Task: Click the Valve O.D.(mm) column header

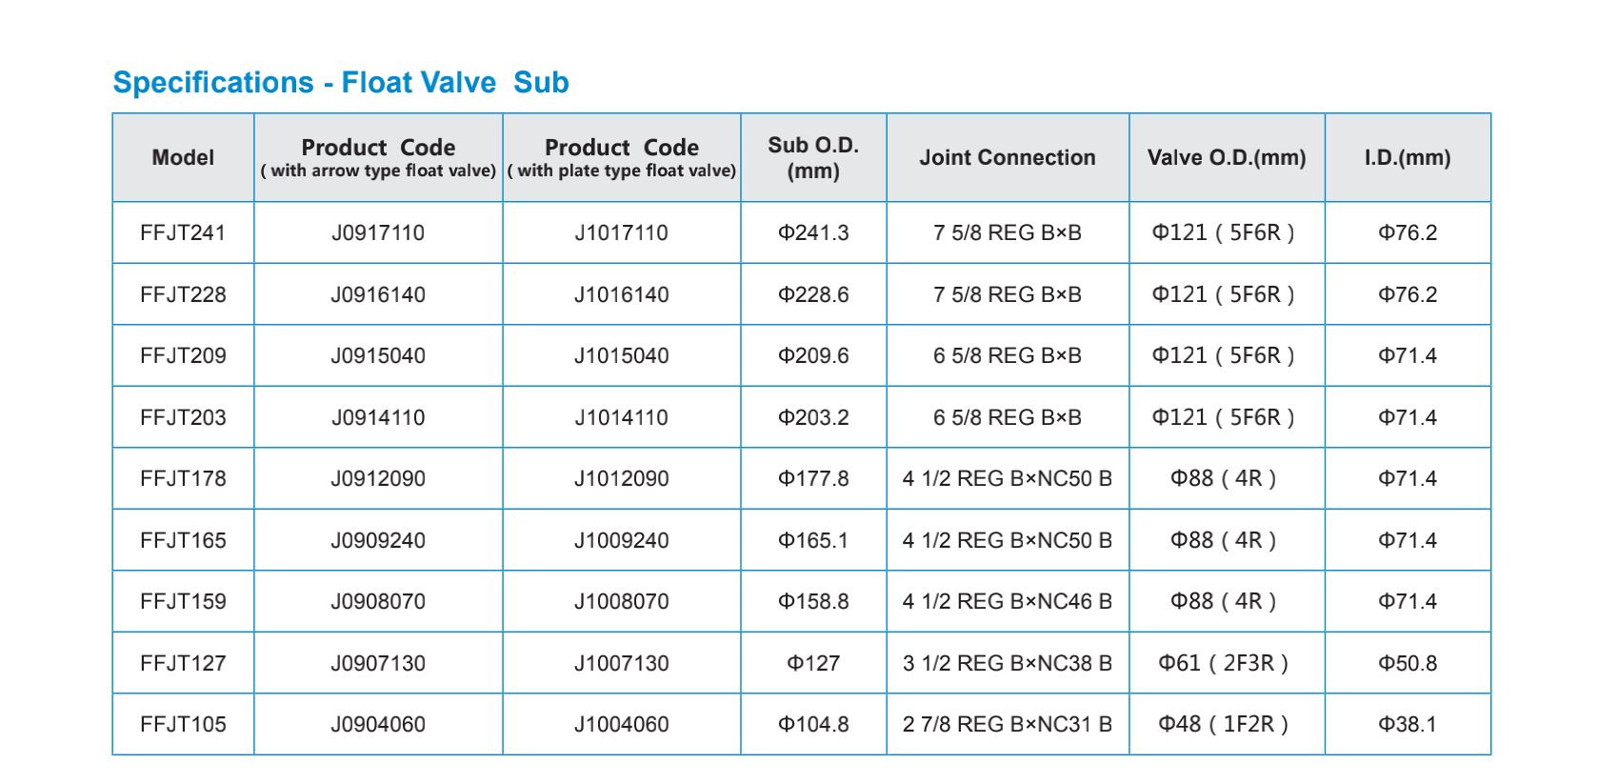Action: point(1226,158)
